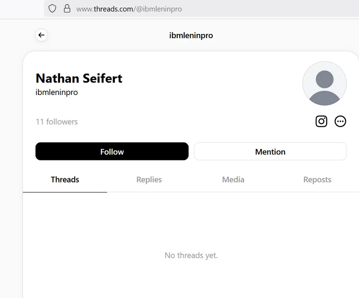Select the Threads tab
Screen dimensions: 359x298
65,179
